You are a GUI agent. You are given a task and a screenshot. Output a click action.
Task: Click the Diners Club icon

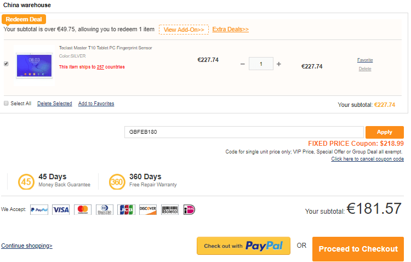click(x=104, y=209)
